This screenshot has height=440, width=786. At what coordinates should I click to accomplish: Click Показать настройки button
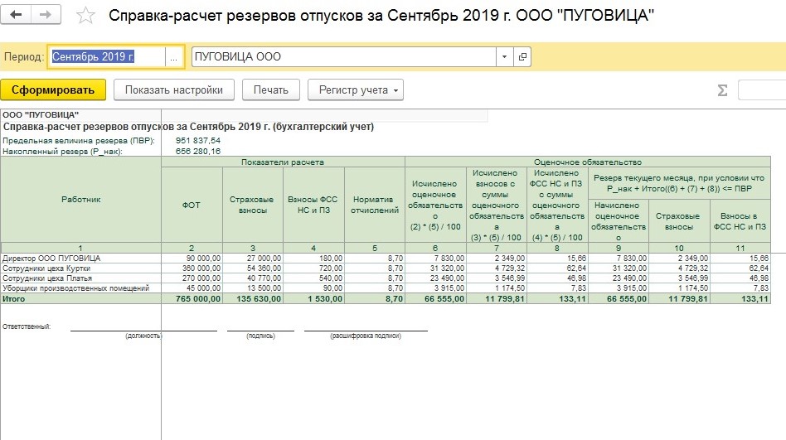pyautogui.click(x=174, y=90)
